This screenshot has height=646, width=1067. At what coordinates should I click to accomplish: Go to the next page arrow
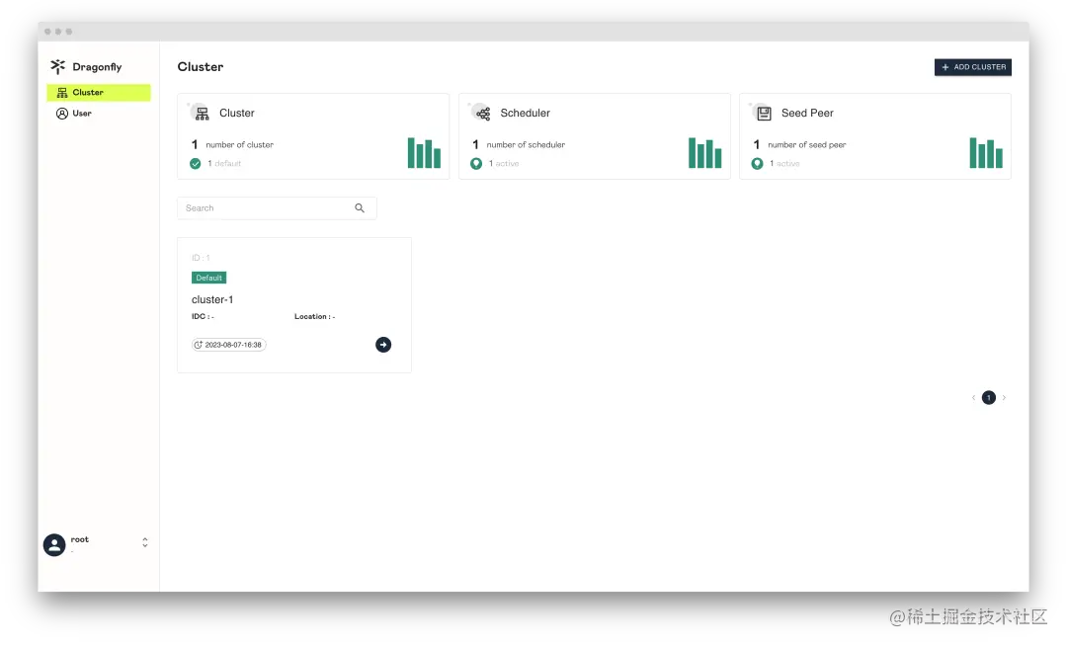coord(1004,398)
